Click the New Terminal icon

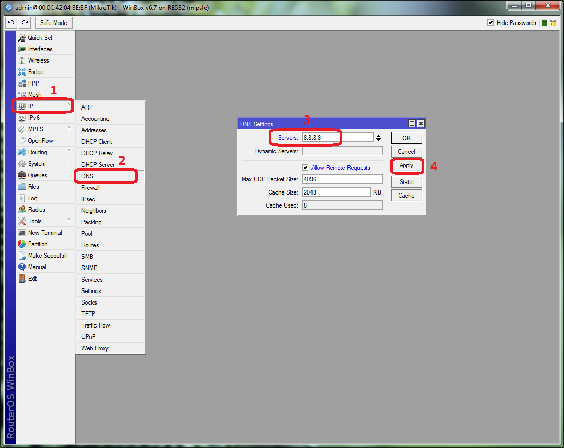(x=22, y=233)
